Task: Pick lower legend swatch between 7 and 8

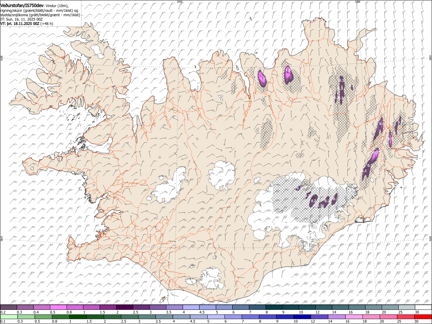Action: coord(250,317)
